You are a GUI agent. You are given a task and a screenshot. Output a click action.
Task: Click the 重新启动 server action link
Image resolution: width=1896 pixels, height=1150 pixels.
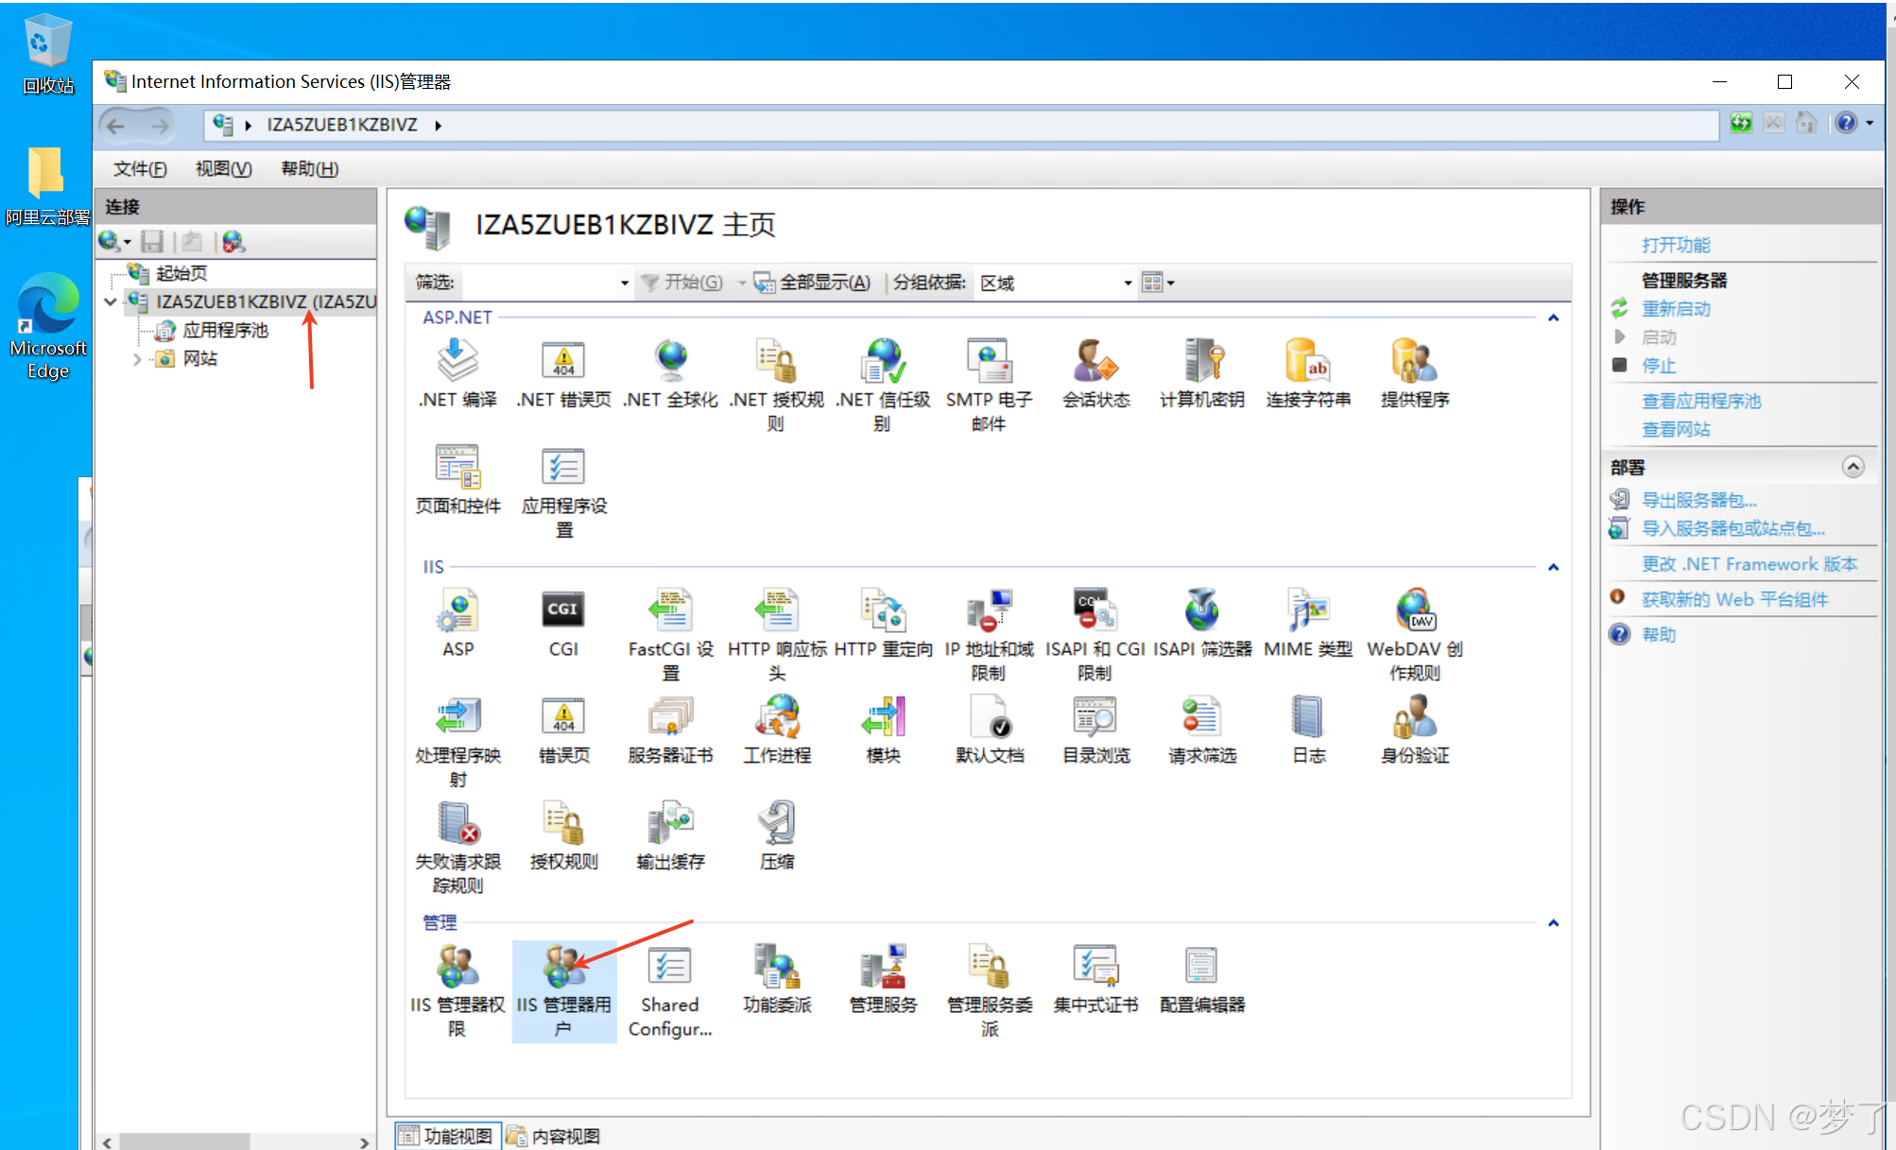(x=1675, y=309)
